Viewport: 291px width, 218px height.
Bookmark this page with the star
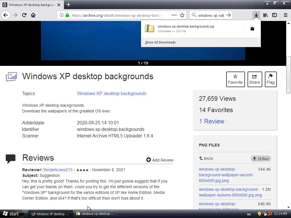pyautogui.click(x=182, y=15)
